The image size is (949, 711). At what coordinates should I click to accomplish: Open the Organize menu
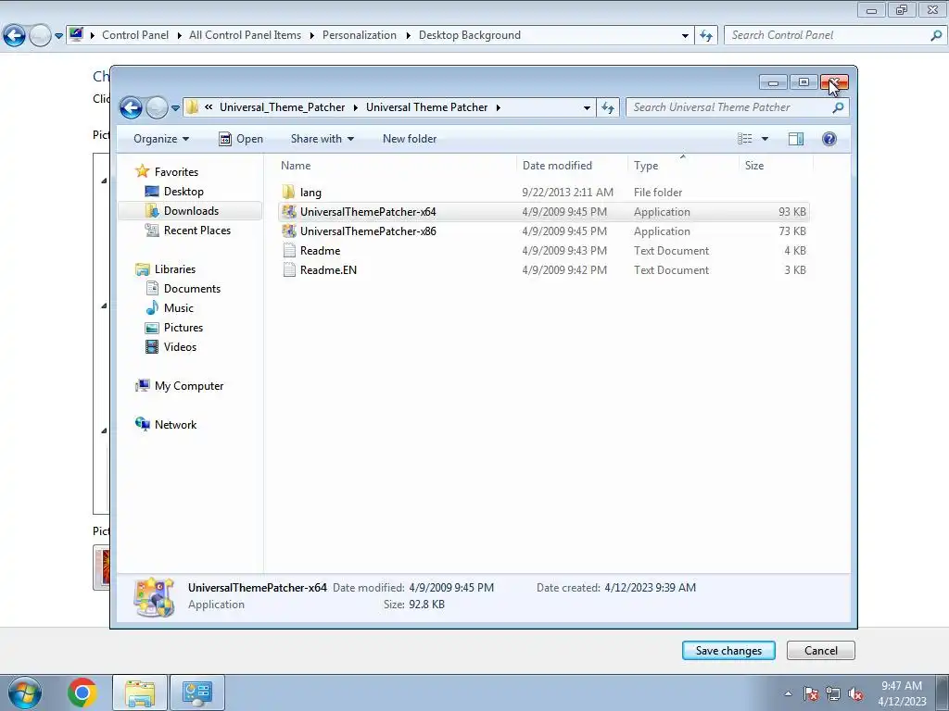(x=161, y=139)
